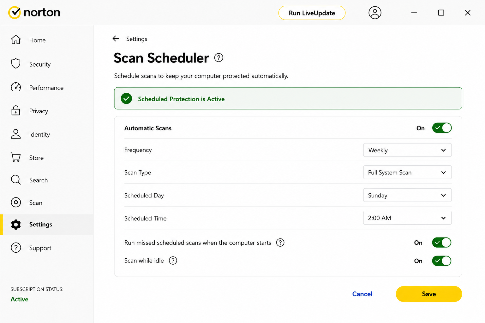
Task: Click the Scheduled Day row label
Action: [144, 196]
